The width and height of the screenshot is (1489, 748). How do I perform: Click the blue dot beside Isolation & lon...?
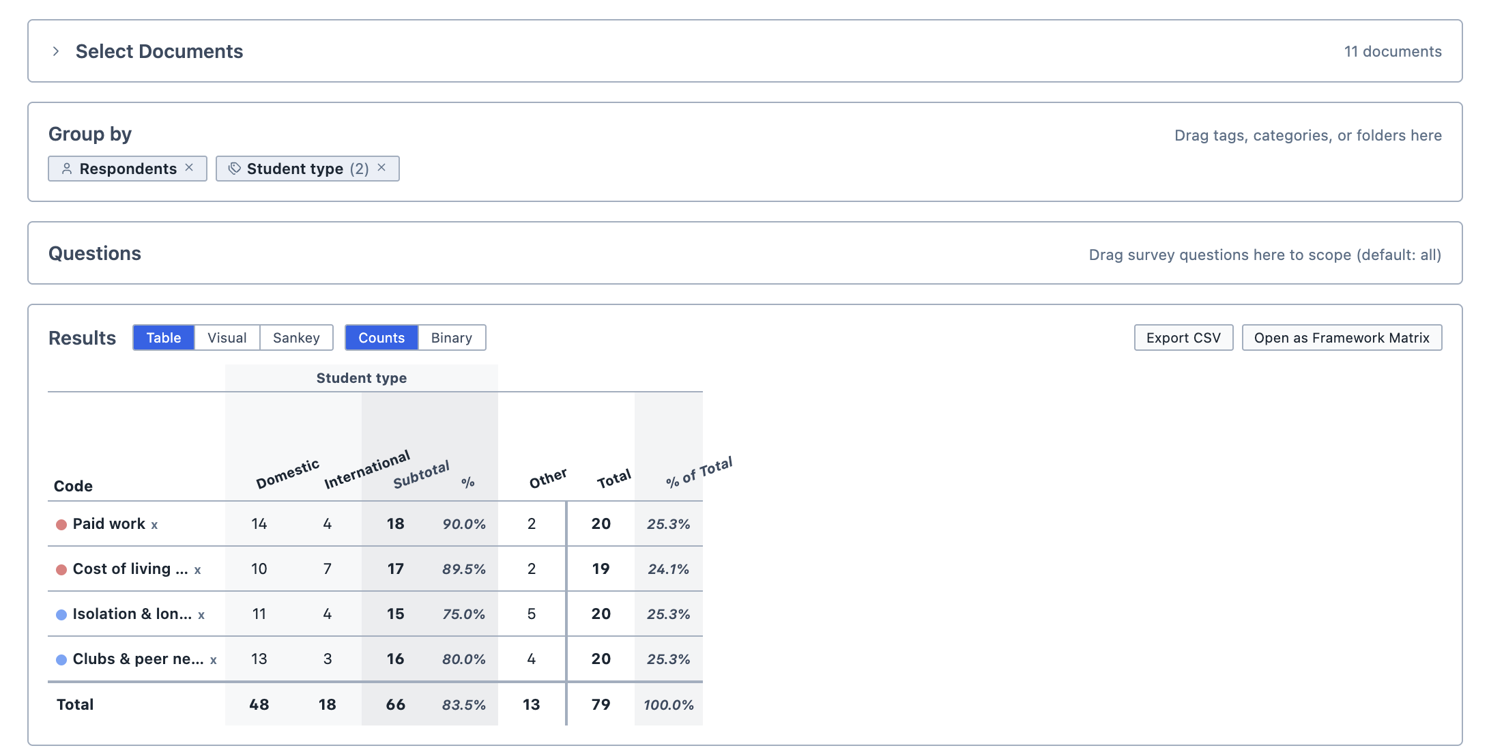61,615
